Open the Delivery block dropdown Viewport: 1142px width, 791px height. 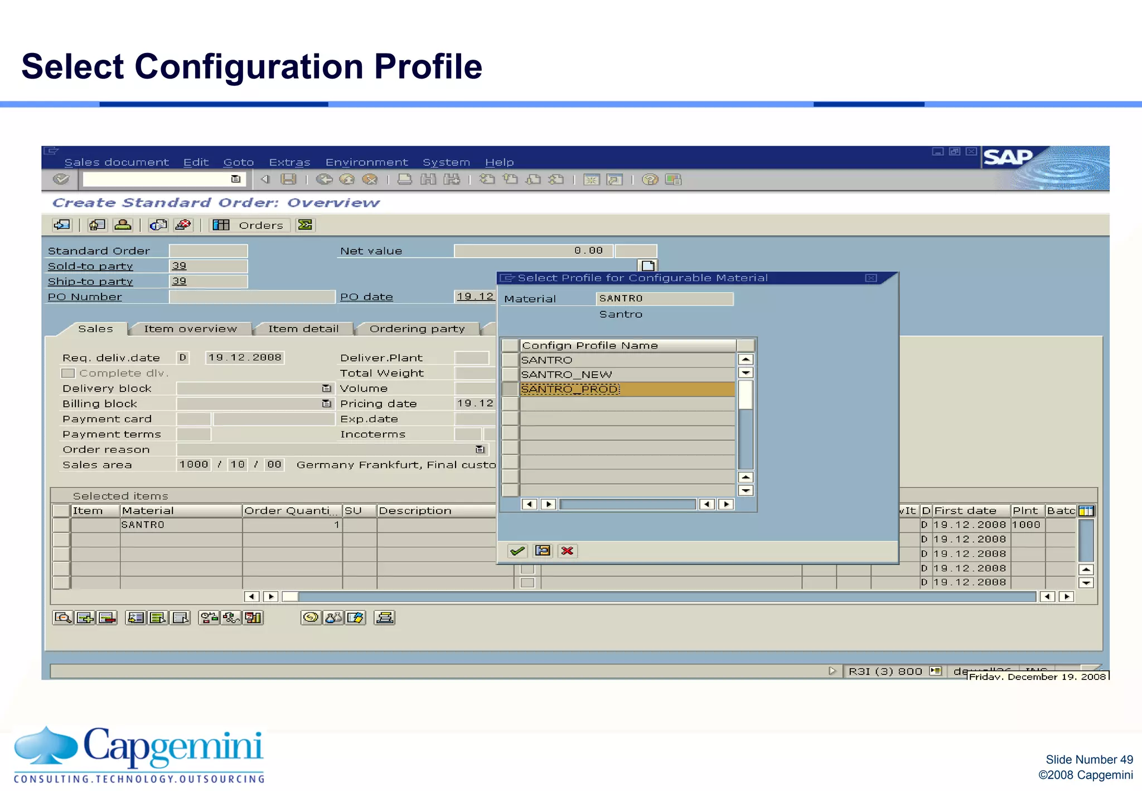coord(327,388)
